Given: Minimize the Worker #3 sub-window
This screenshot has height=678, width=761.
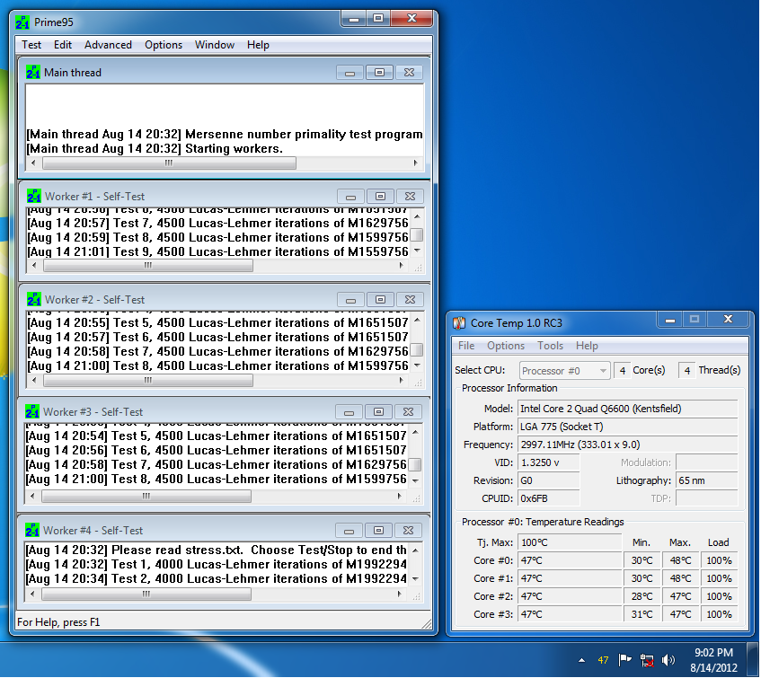Looking at the screenshot, I should (x=349, y=412).
